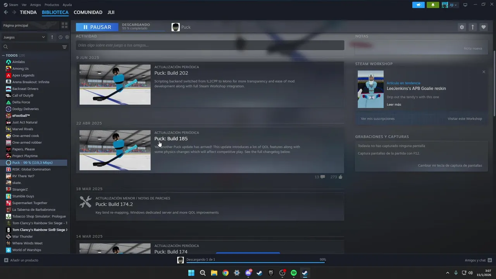
Task: Switch library to grid collections view
Action: click(x=64, y=25)
